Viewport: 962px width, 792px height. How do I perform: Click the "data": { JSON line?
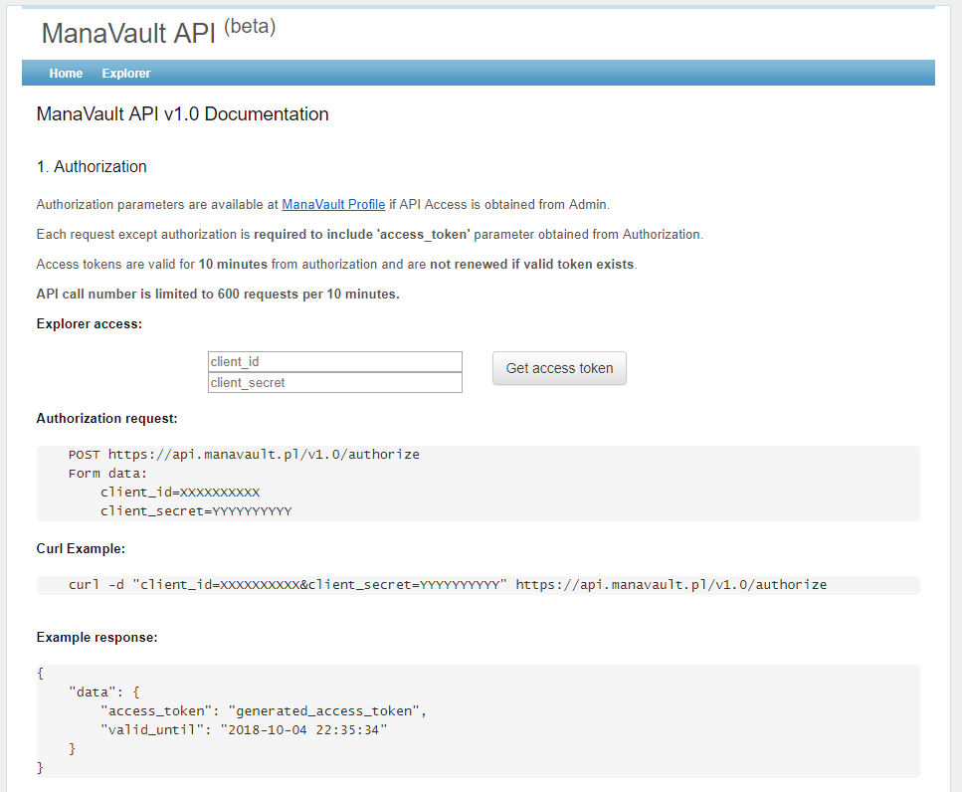(103, 692)
